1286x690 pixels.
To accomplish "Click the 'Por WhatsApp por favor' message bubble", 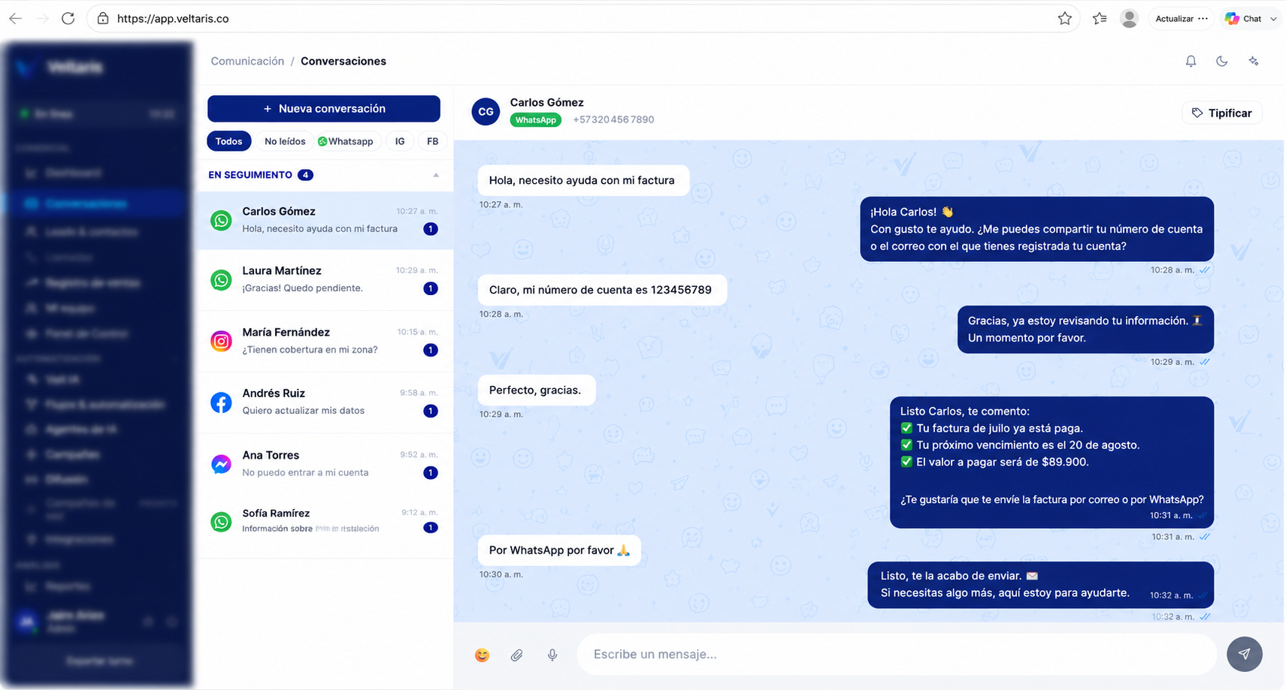I will (x=559, y=550).
